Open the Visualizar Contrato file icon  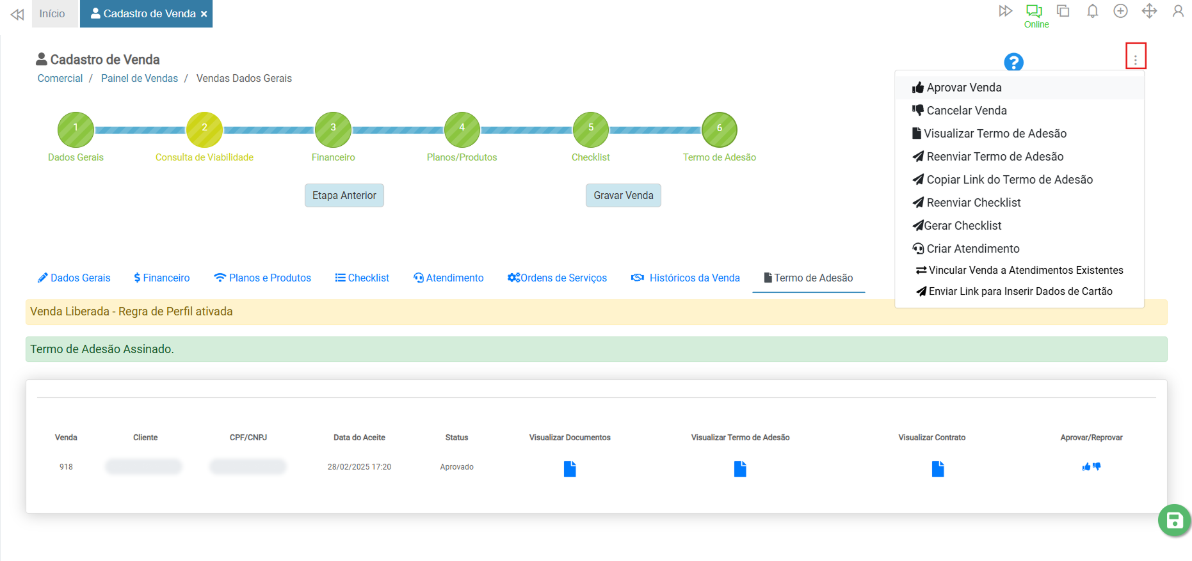pos(937,469)
